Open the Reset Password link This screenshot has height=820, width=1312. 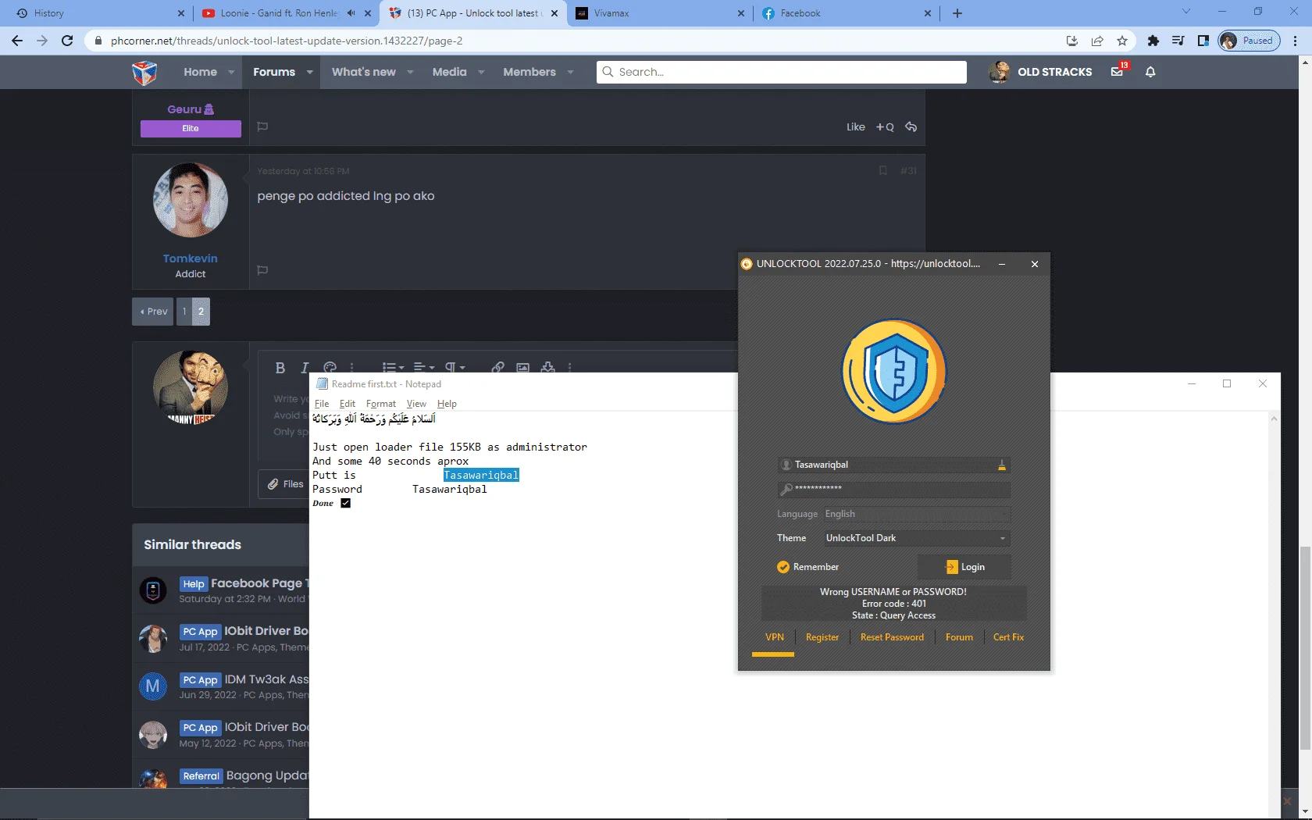coord(892,637)
